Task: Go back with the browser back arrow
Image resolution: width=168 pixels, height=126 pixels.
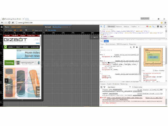Action: click(x=2, y=23)
